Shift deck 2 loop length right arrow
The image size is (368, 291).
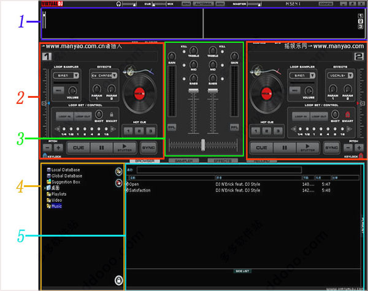pyautogui.click(x=350, y=129)
